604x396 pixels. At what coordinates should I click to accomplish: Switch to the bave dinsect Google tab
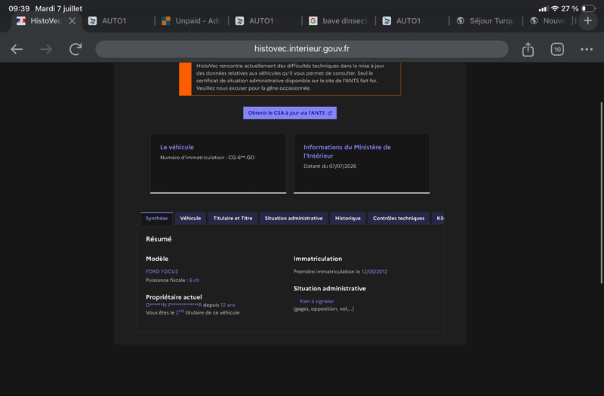(x=338, y=21)
